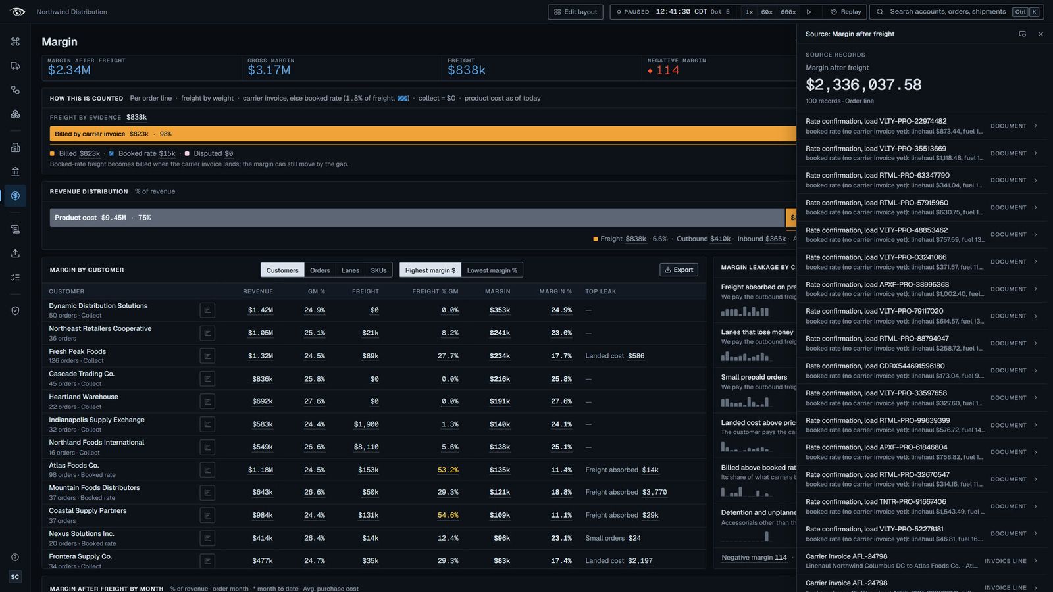1053x592 pixels.
Task: Set simulation speed to 600x
Action: click(788, 12)
